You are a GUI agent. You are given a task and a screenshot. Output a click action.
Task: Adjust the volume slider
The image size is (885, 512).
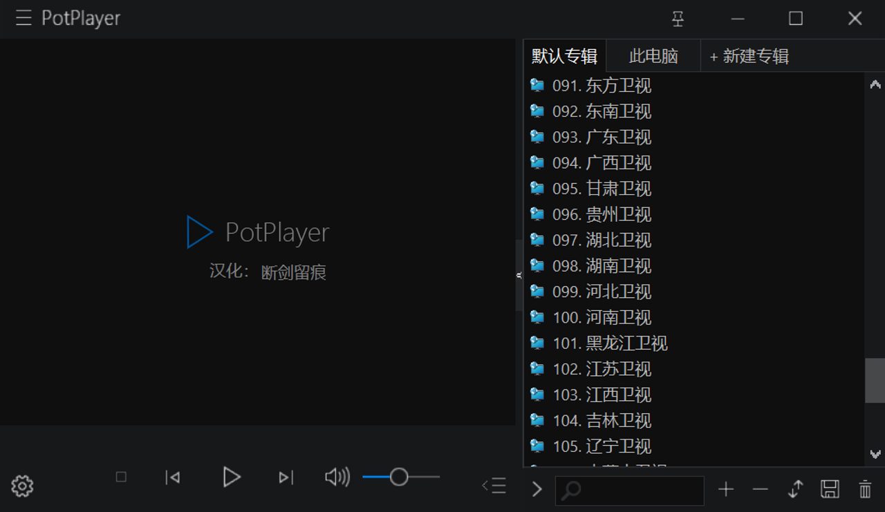pos(401,477)
